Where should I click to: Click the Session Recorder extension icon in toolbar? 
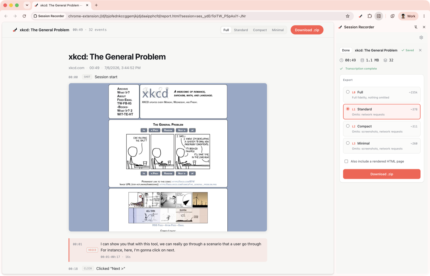tap(360, 16)
